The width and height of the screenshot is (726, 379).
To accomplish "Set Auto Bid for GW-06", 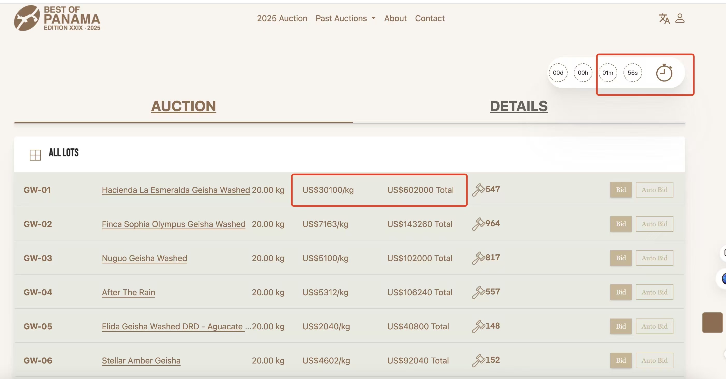I will point(655,360).
